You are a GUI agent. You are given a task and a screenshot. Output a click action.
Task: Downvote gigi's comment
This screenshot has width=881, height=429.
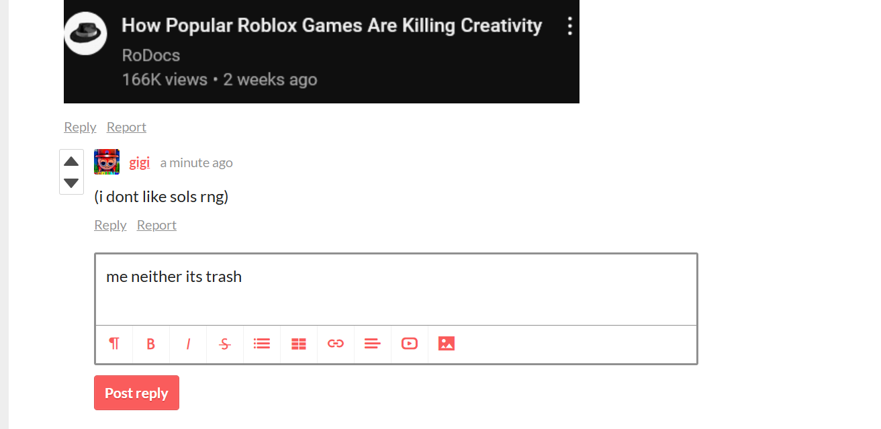pos(71,183)
